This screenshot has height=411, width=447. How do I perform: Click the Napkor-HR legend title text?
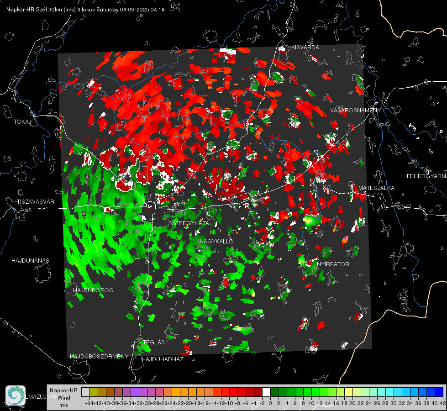63,390
